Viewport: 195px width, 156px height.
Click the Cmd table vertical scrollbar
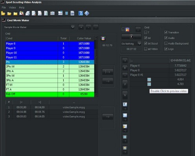pyautogui.click(x=96, y=67)
